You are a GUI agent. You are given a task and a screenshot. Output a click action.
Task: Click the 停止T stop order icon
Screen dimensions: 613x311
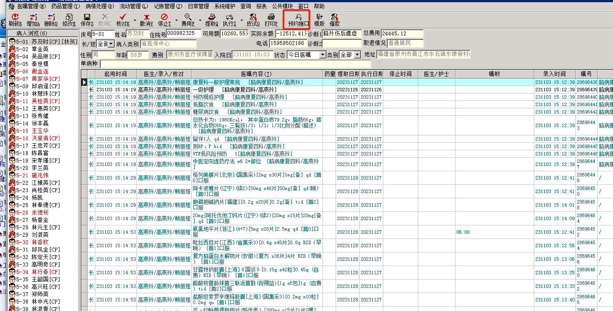tap(164, 20)
